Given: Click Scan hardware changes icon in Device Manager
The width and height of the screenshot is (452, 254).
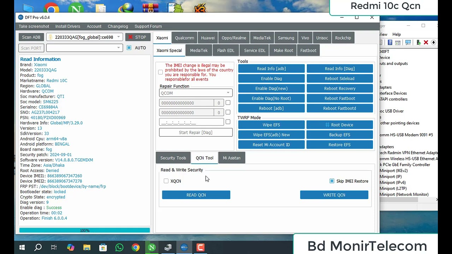Looking at the screenshot, I should coord(408,42).
